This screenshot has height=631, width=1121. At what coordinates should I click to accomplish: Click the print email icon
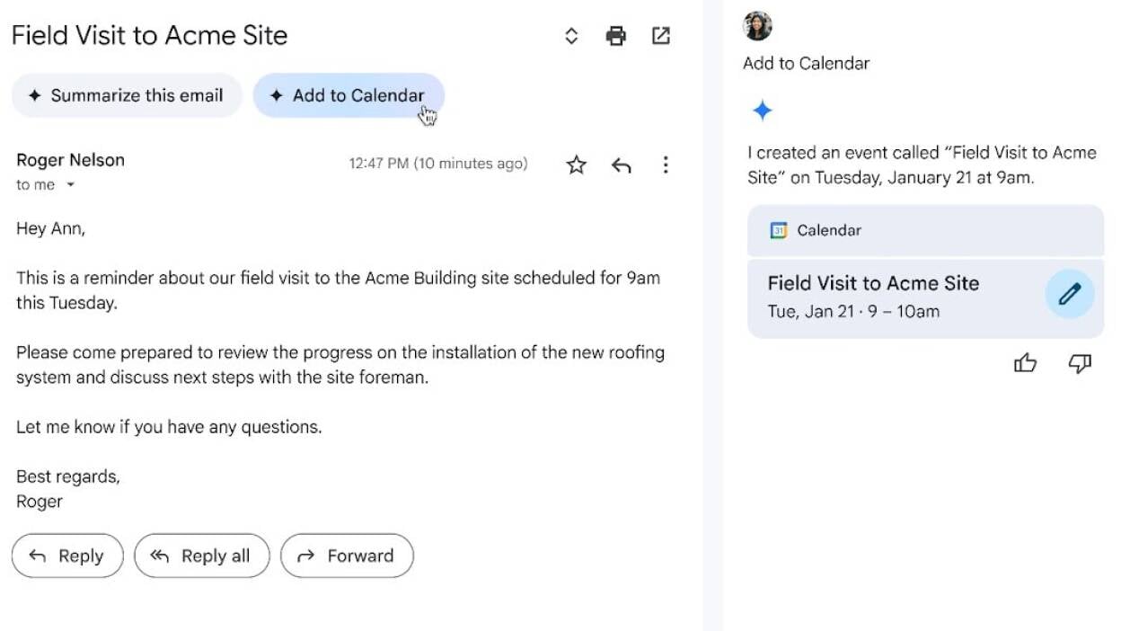coord(615,36)
